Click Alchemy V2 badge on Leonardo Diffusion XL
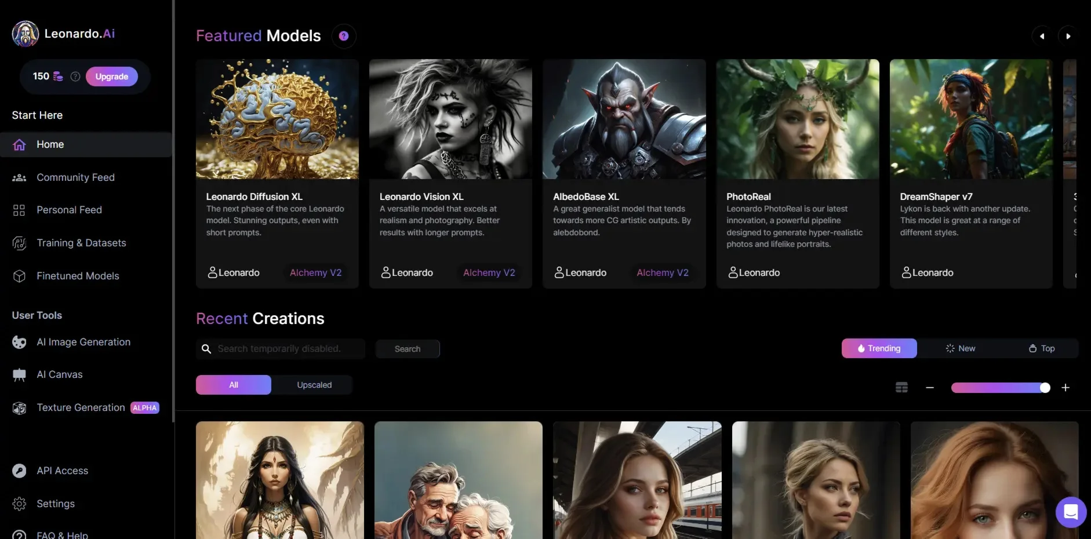This screenshot has height=539, width=1091. 315,272
